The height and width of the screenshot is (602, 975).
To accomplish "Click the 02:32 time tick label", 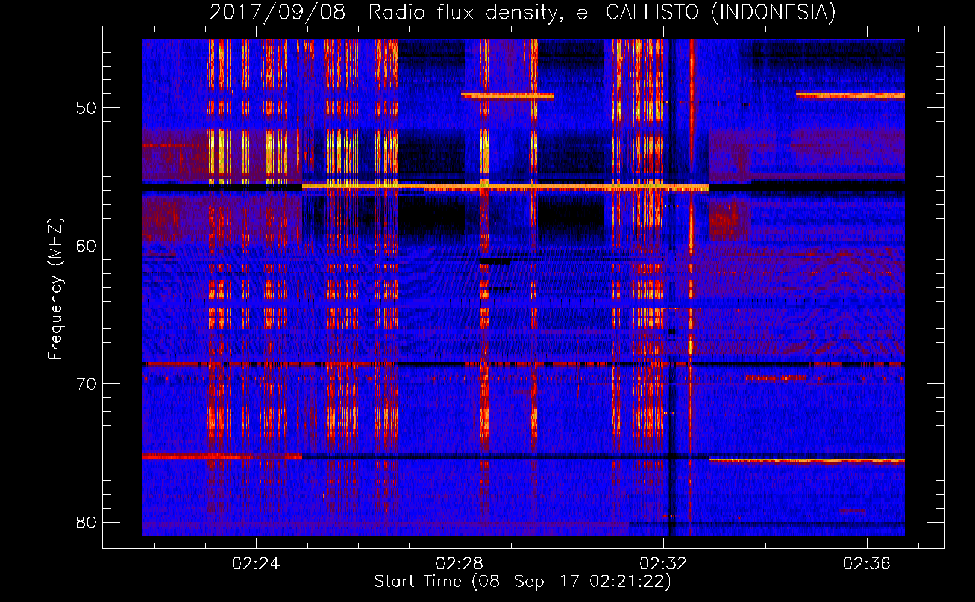I will pos(663,563).
